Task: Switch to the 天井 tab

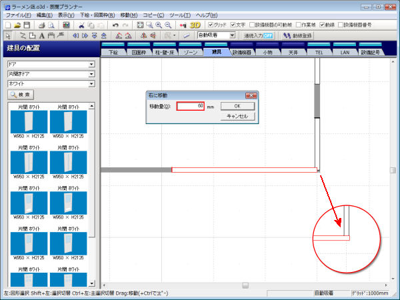Action: [x=294, y=51]
